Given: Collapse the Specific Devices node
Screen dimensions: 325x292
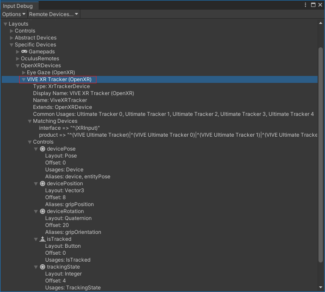Looking at the screenshot, I should click(12, 45).
